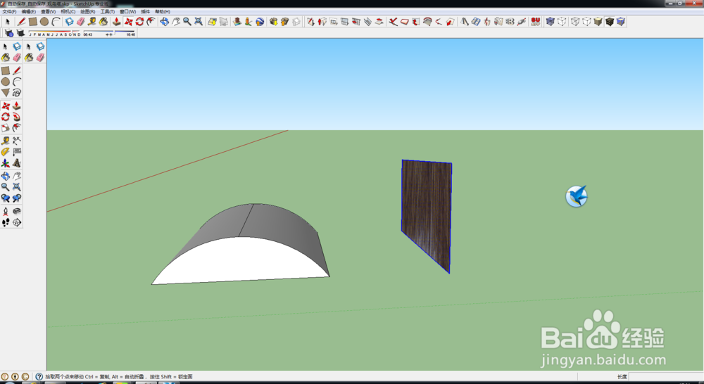Go to Next camera view
The image size is (704, 384).
(x=17, y=198)
